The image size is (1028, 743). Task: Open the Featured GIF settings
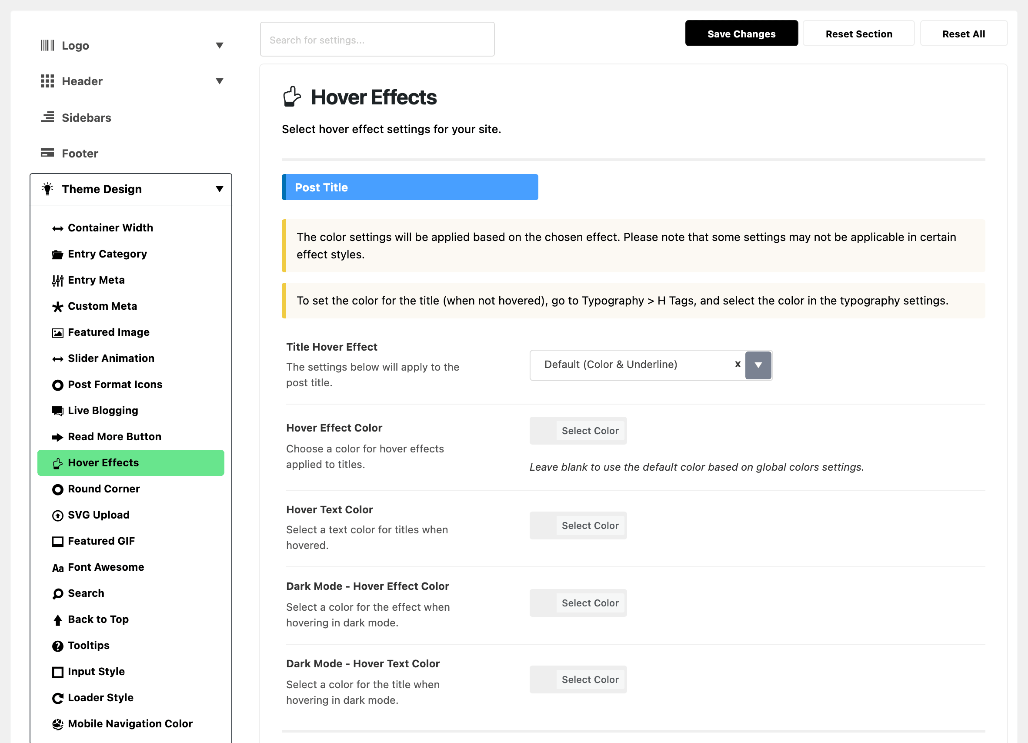coord(130,541)
